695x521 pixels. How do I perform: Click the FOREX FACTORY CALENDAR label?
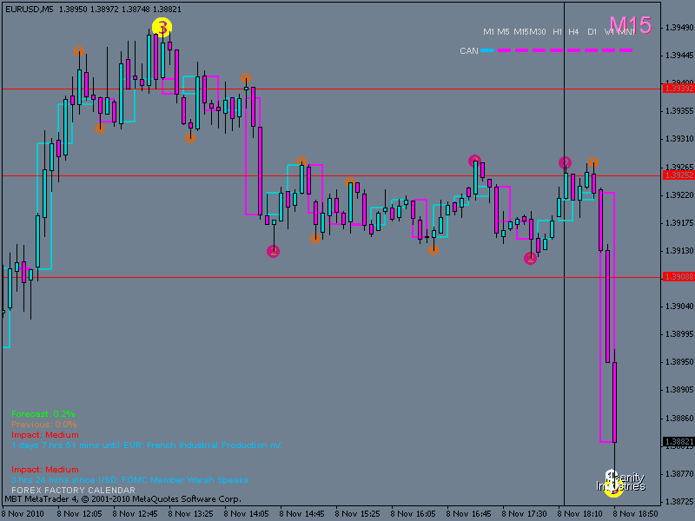point(73,490)
